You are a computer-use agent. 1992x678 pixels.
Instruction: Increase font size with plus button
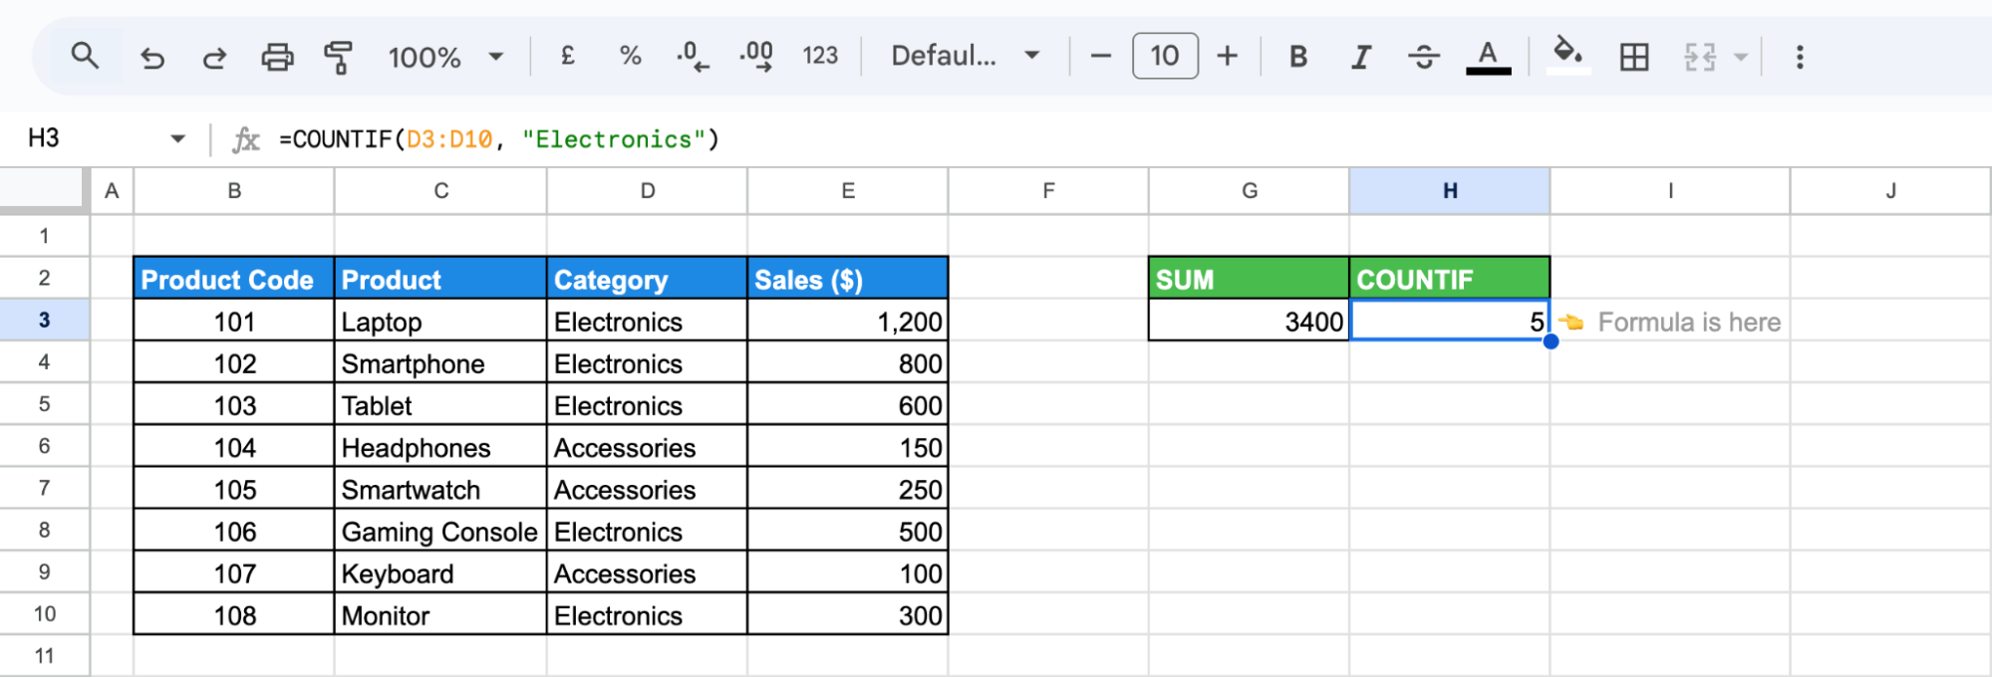pyautogui.click(x=1228, y=56)
